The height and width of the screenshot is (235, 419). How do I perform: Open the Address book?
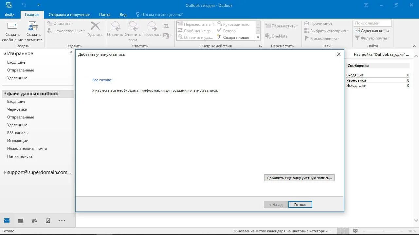(372, 31)
